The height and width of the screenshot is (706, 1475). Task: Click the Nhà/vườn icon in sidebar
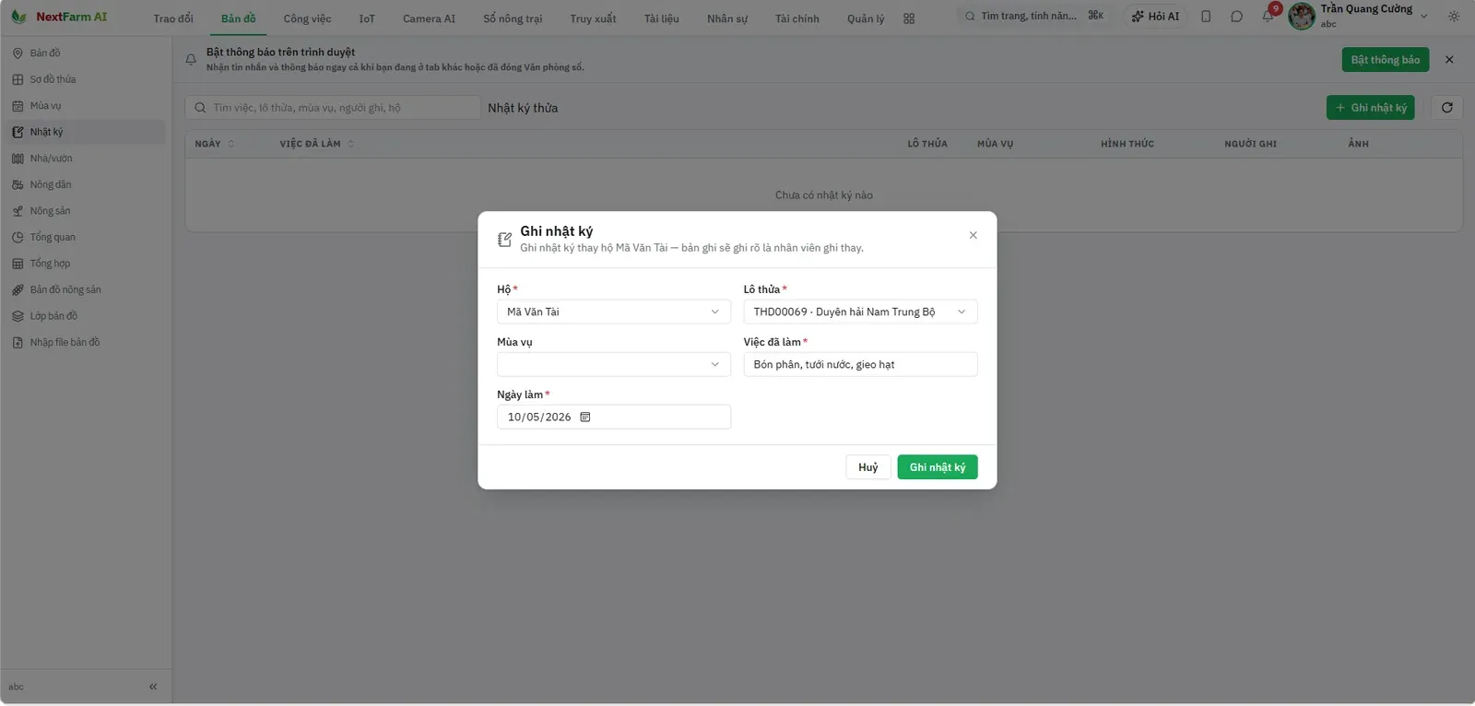pos(18,159)
